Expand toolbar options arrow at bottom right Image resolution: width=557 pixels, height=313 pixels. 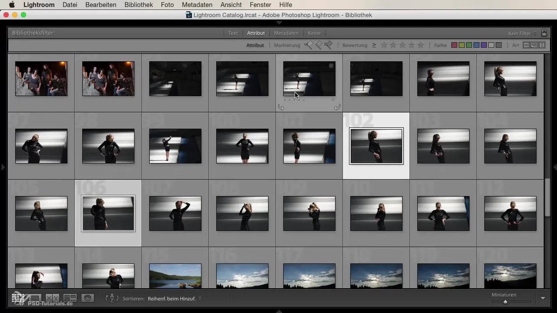pos(543,298)
